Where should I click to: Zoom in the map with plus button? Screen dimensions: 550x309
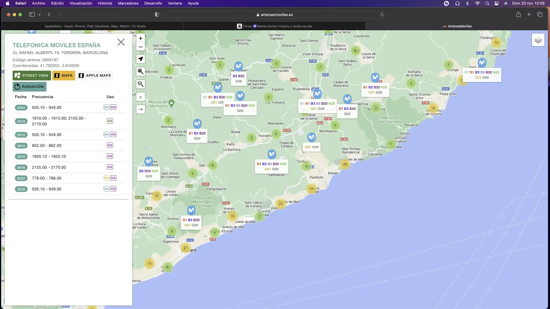click(141, 38)
